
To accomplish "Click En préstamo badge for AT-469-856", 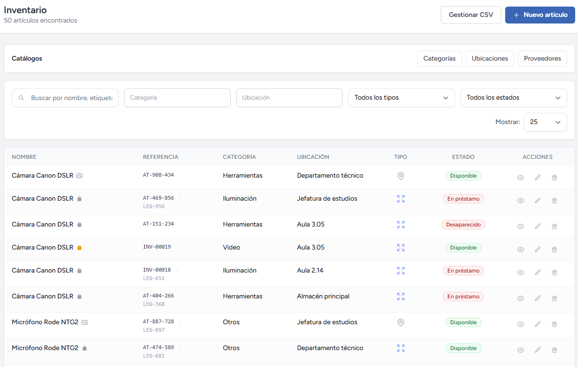I will click(x=463, y=199).
